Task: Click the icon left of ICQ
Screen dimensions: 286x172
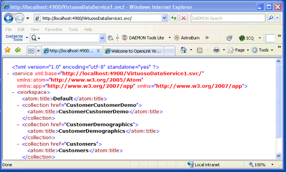Action: pos(229,38)
